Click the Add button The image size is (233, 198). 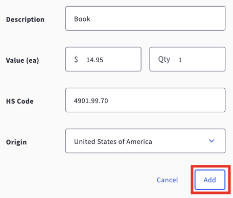pyautogui.click(x=210, y=180)
